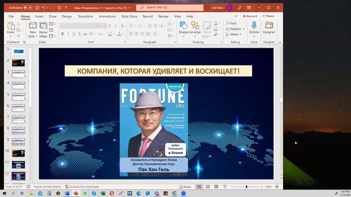Open the Customize Quick Access Toolbar dropdown
This screenshot has width=351, height=197.
point(66,8)
